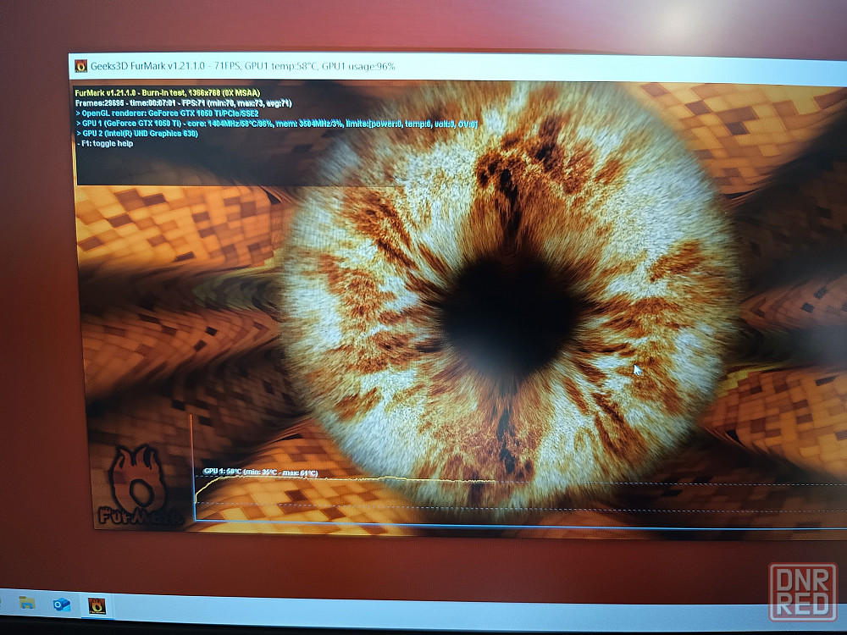Click the 'FurMark v1.21.1.0 - Burn-in test' line
This screenshot has width=847, height=635.
(x=168, y=93)
